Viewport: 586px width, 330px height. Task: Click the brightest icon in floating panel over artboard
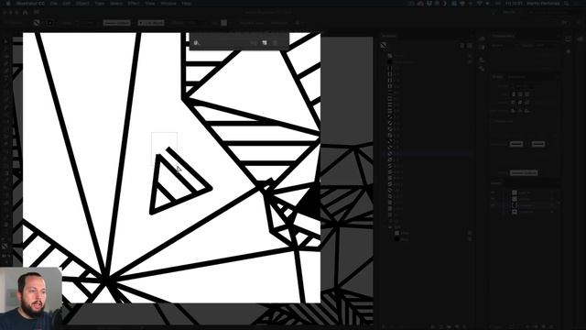pos(265,43)
